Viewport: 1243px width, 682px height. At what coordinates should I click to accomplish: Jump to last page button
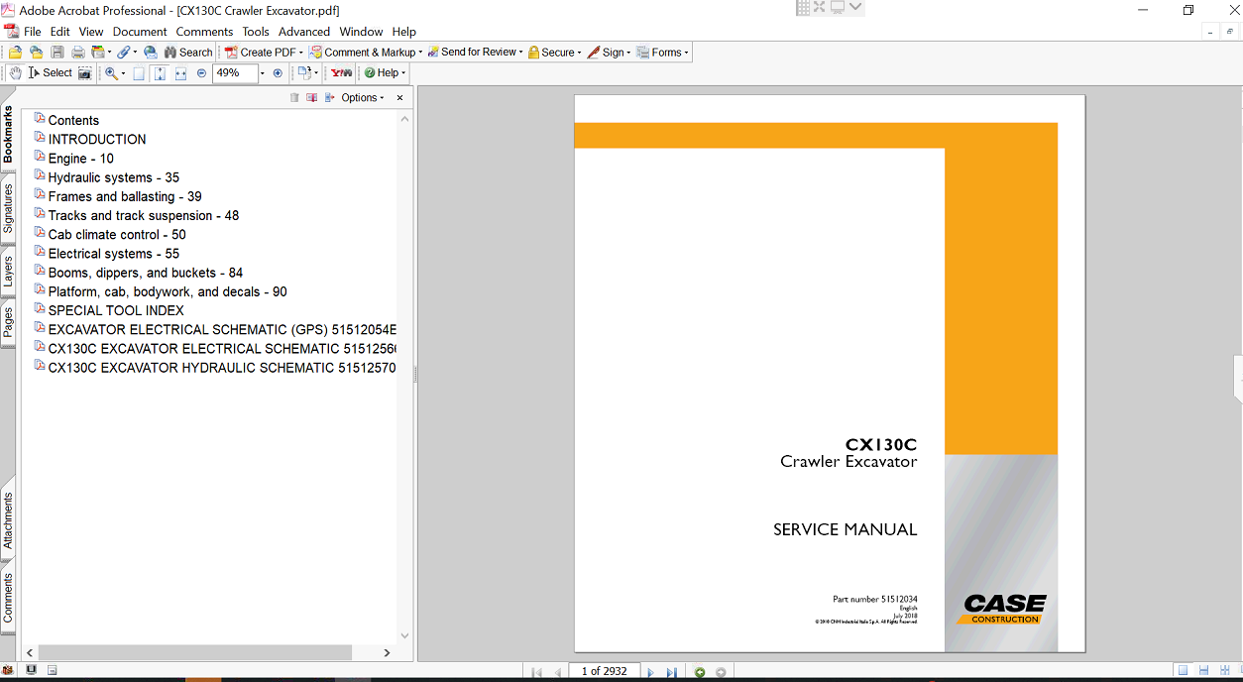coord(671,672)
